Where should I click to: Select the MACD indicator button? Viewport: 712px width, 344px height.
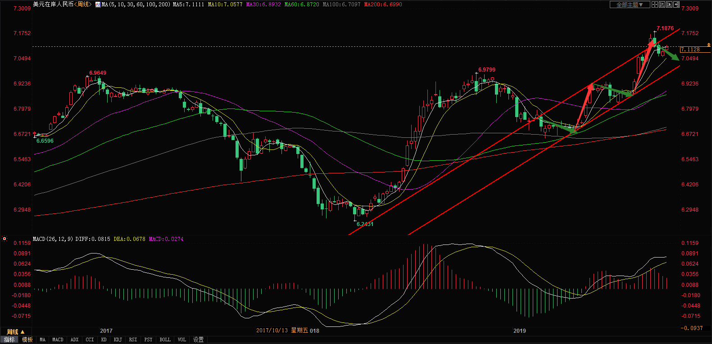click(x=58, y=339)
